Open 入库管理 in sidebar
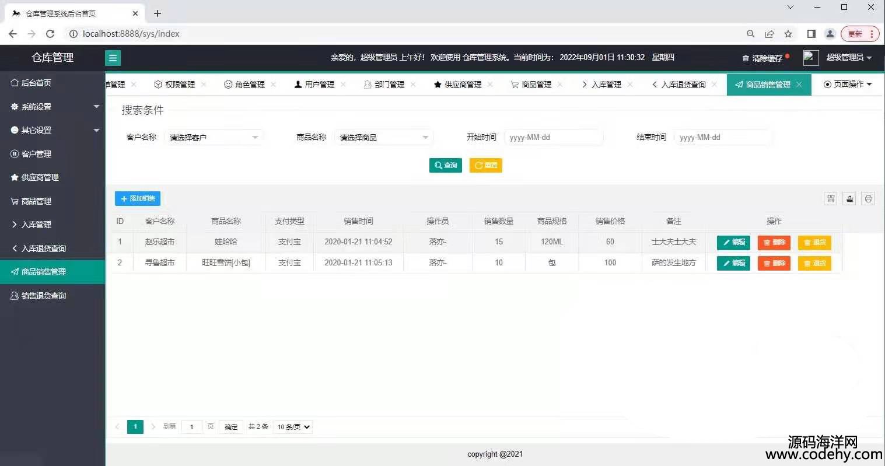The image size is (885, 466). pos(53,225)
